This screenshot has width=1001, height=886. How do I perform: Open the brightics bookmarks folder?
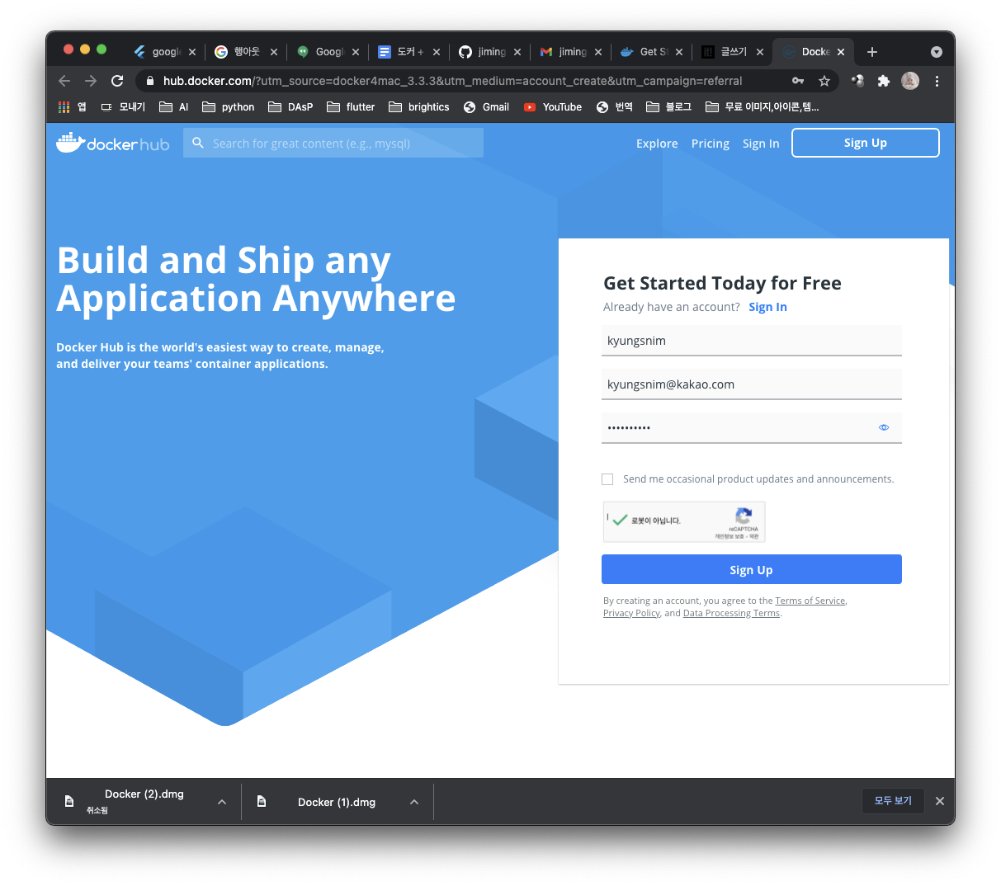(419, 107)
